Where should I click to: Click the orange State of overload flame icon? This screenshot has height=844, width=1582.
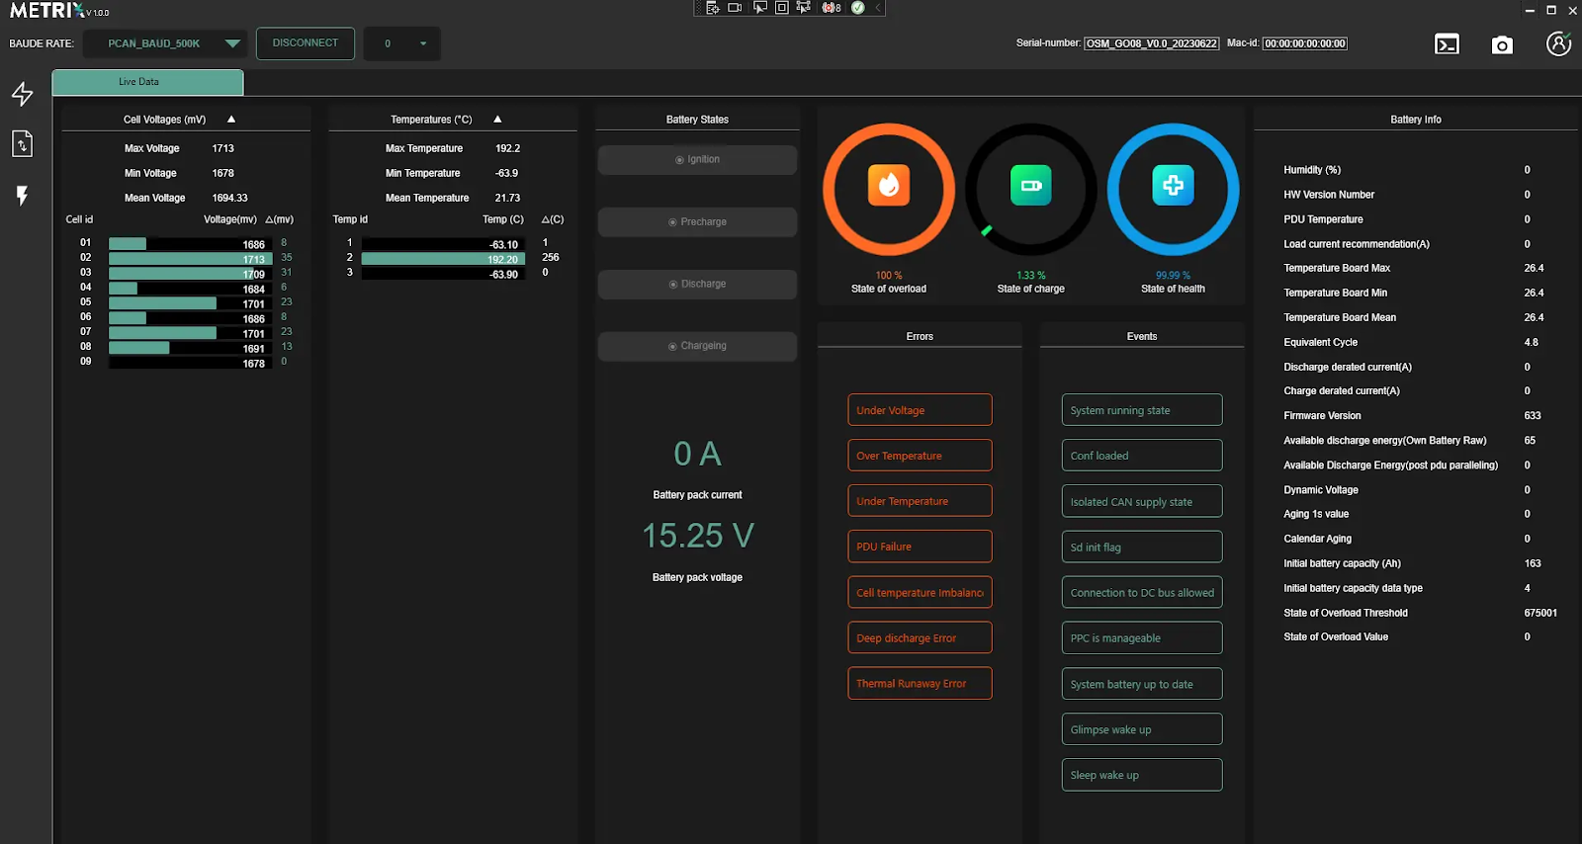888,186
